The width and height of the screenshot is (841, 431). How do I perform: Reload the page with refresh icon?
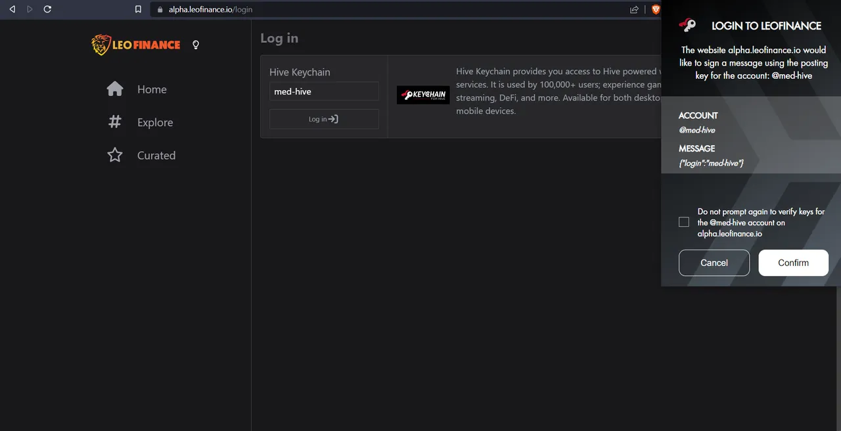[x=47, y=9]
